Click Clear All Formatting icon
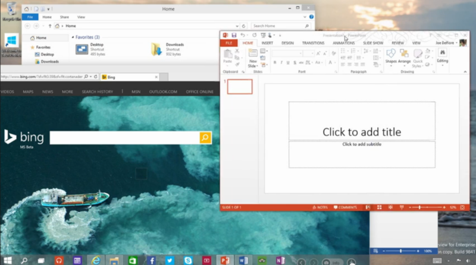 click(334, 53)
